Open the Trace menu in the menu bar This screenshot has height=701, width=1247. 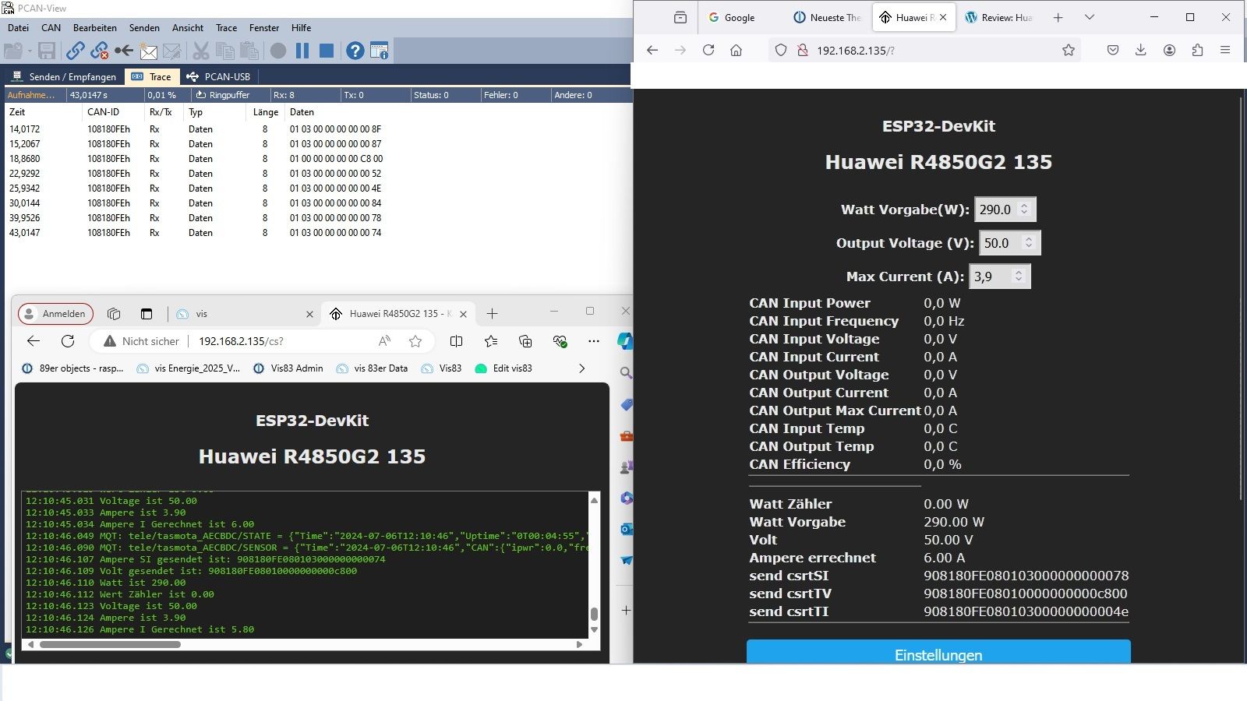[x=226, y=28]
